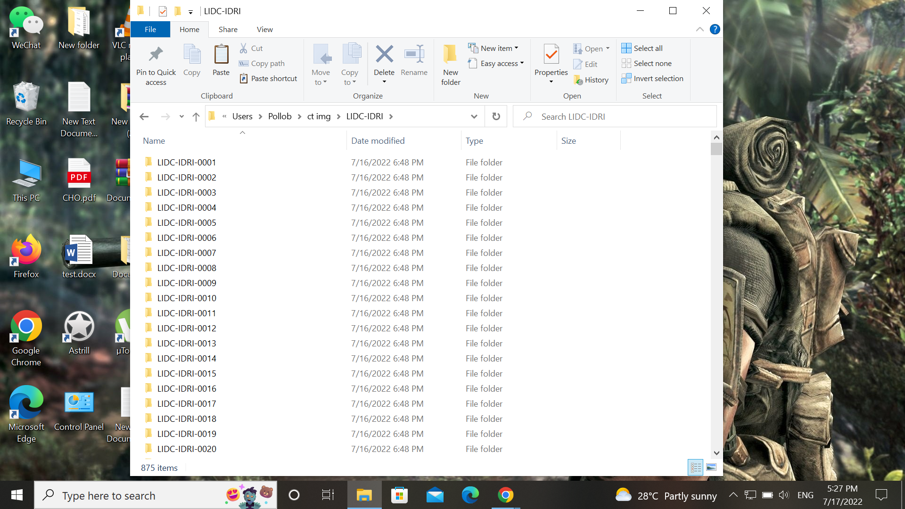Switch to the View tab
This screenshot has width=905, height=509.
(x=264, y=29)
